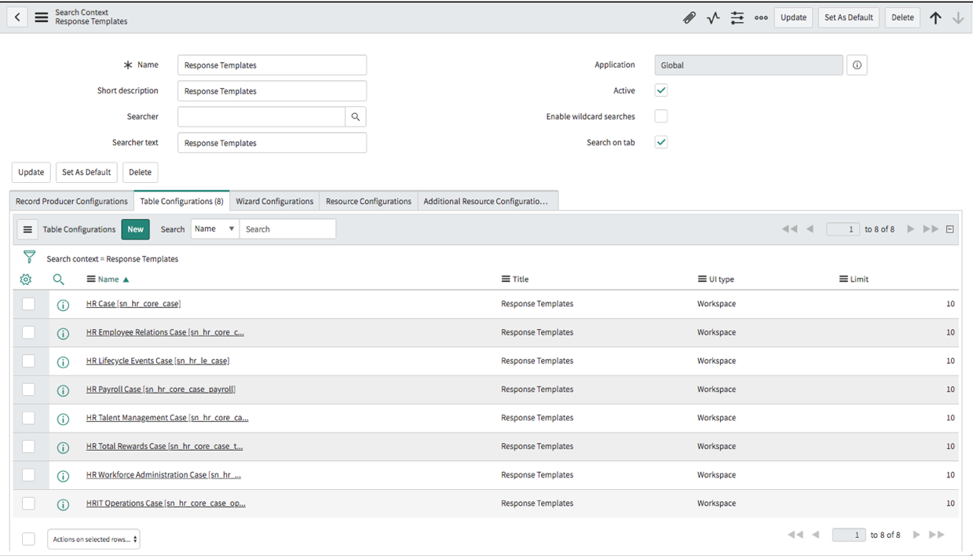Screen dimensions: 973x556
Task: Click the Searcher lookup magnifier icon
Action: coord(356,117)
